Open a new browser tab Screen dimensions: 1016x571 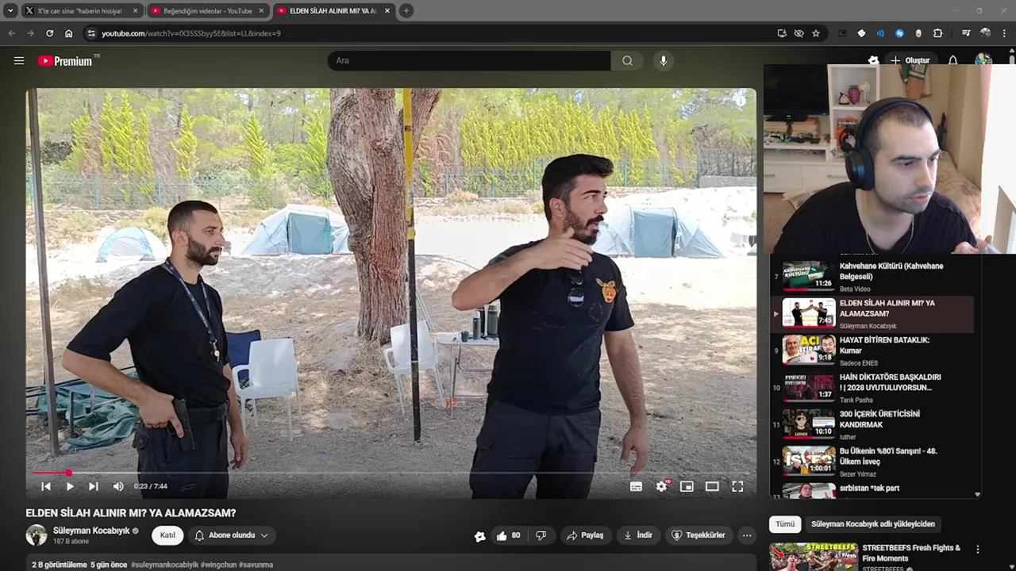(406, 11)
